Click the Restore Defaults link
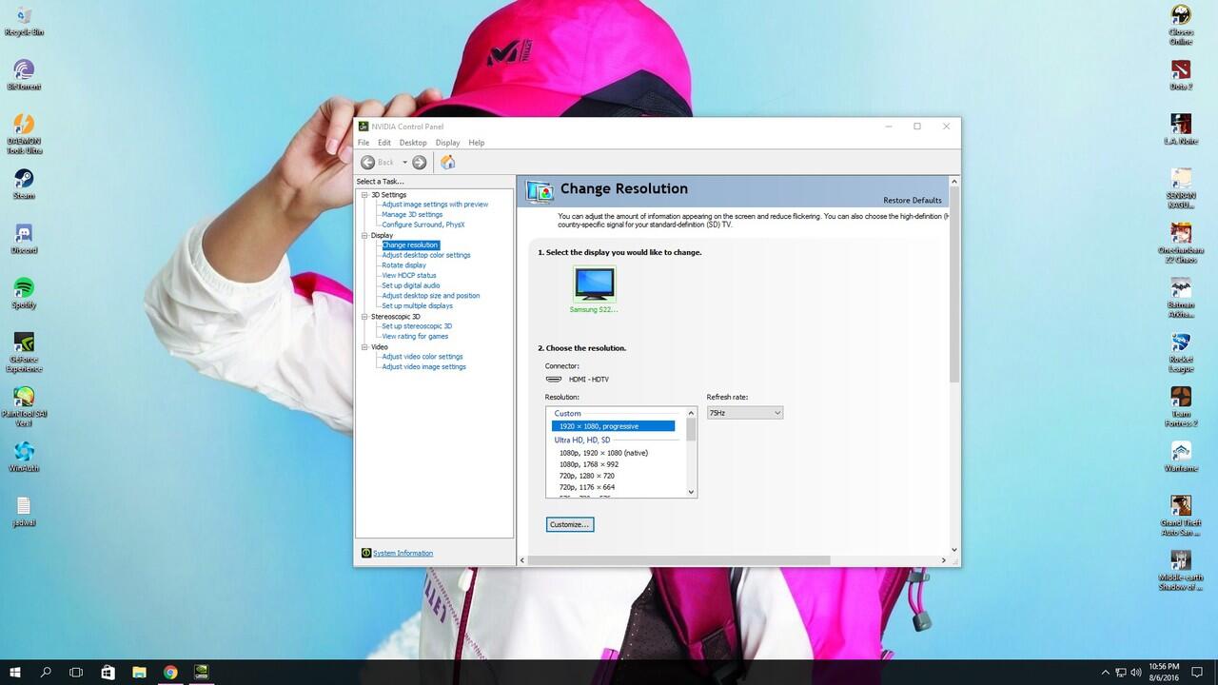The image size is (1218, 685). coord(913,200)
